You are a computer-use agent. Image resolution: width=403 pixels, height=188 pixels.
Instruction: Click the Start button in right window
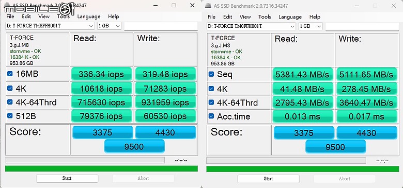point(268,179)
